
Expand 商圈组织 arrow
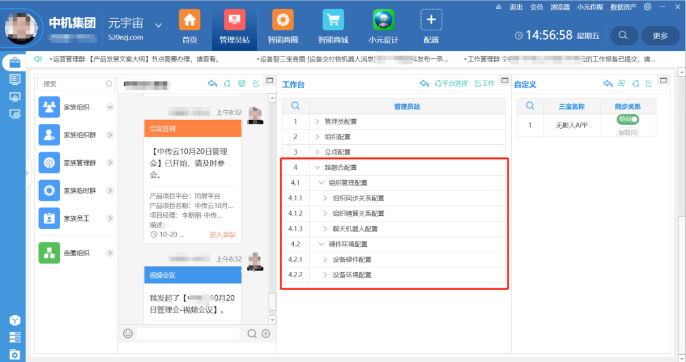pyautogui.click(x=110, y=253)
